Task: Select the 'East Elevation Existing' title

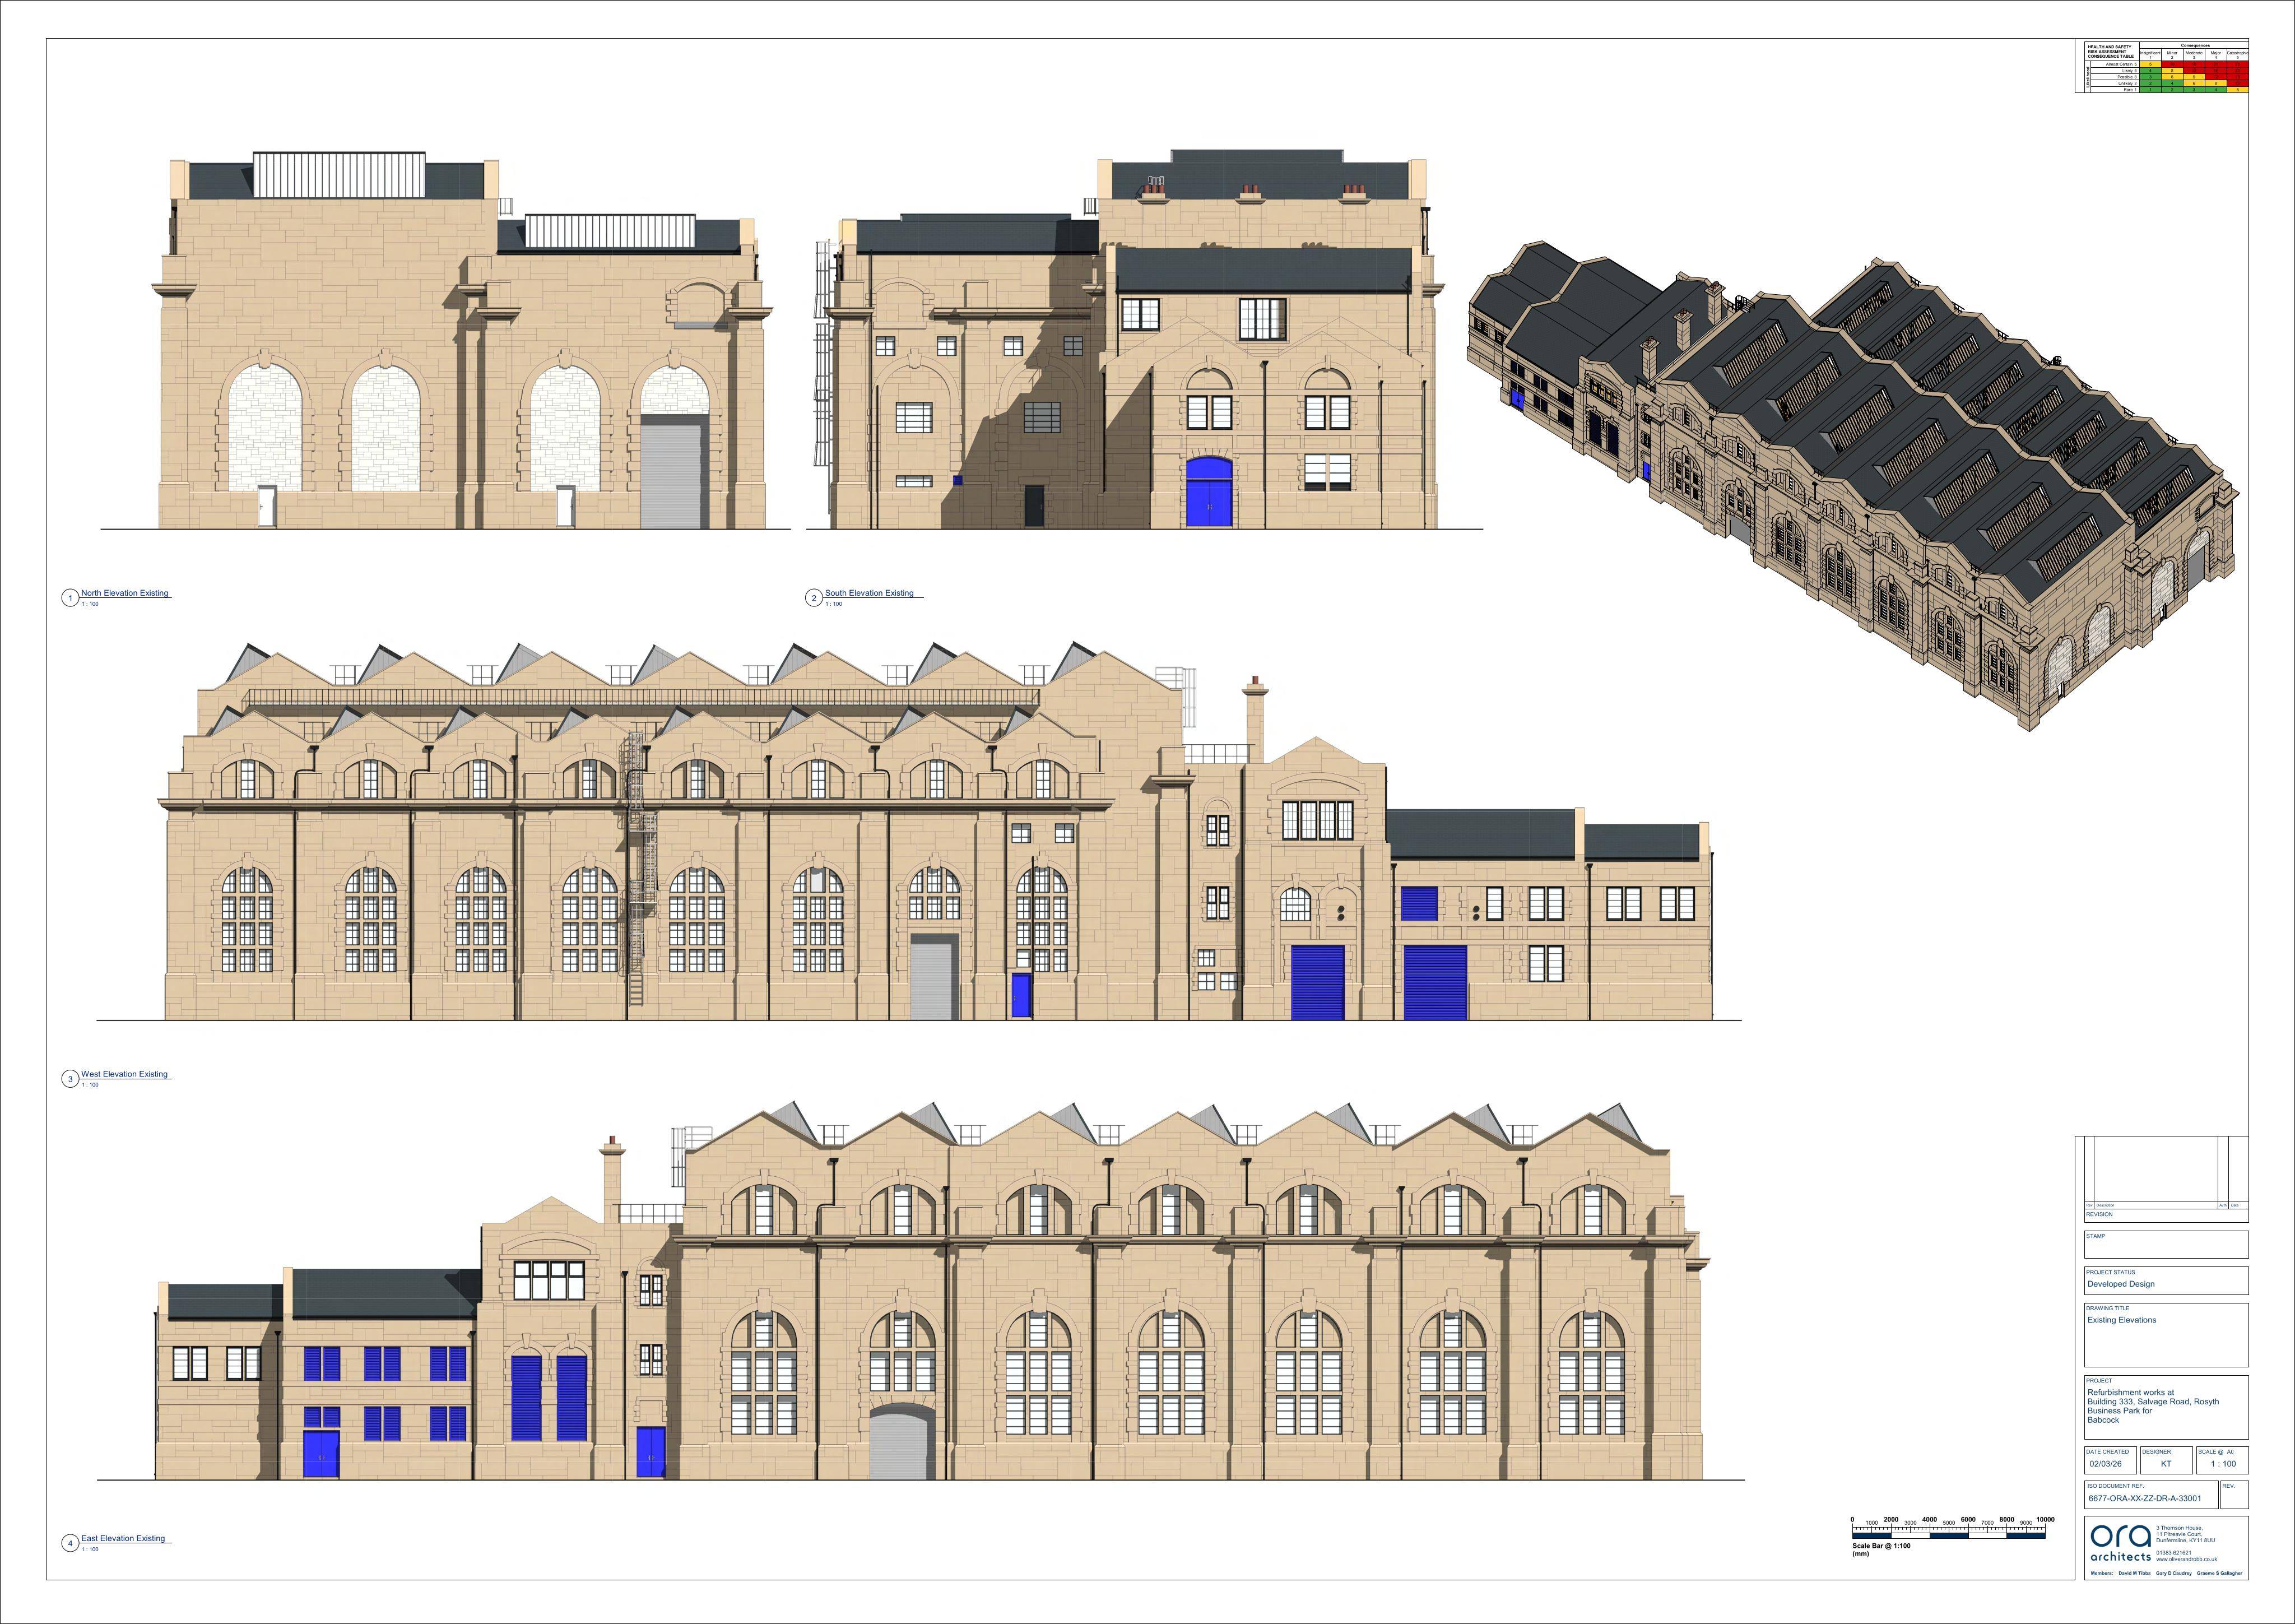Action: 123,1538
